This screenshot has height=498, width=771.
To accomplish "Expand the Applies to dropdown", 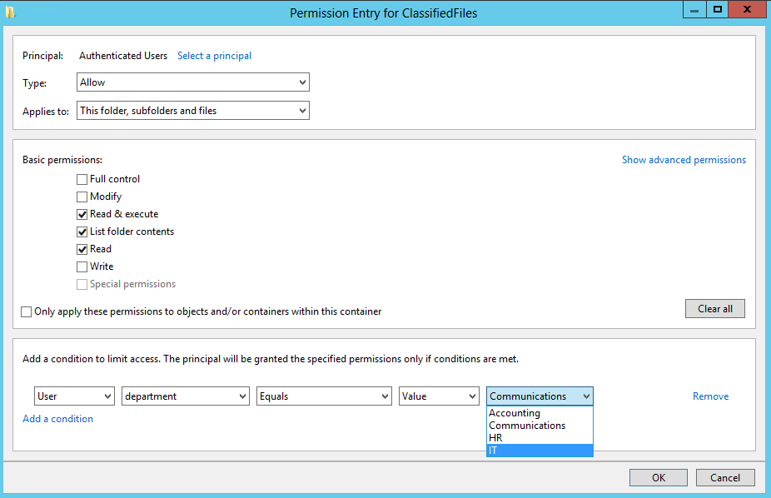I will click(192, 111).
